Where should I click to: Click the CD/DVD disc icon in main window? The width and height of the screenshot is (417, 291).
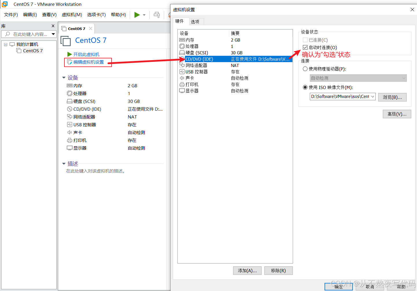69,109
